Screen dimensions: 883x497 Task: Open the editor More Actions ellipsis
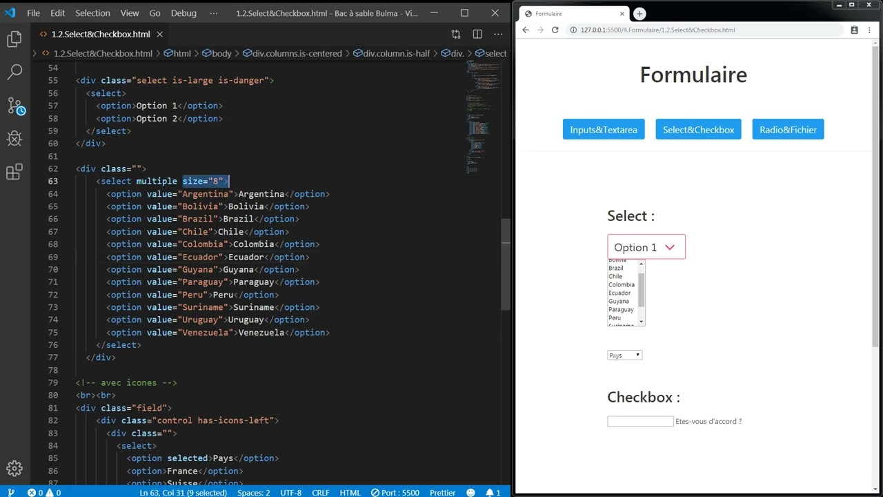click(x=498, y=34)
